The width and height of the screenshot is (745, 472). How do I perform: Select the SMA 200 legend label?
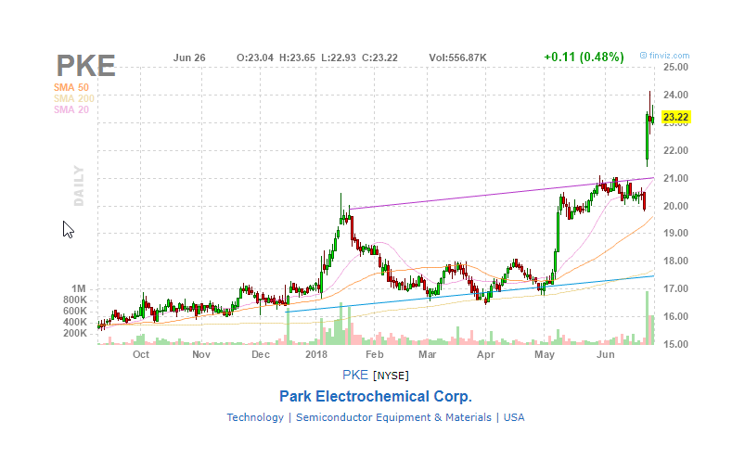pyautogui.click(x=73, y=99)
